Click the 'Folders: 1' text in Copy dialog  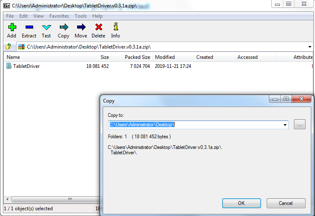tap(118, 137)
